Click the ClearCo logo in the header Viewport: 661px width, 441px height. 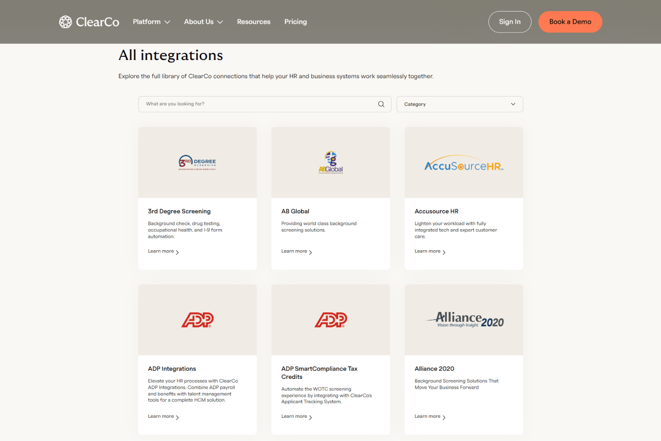pyautogui.click(x=89, y=22)
